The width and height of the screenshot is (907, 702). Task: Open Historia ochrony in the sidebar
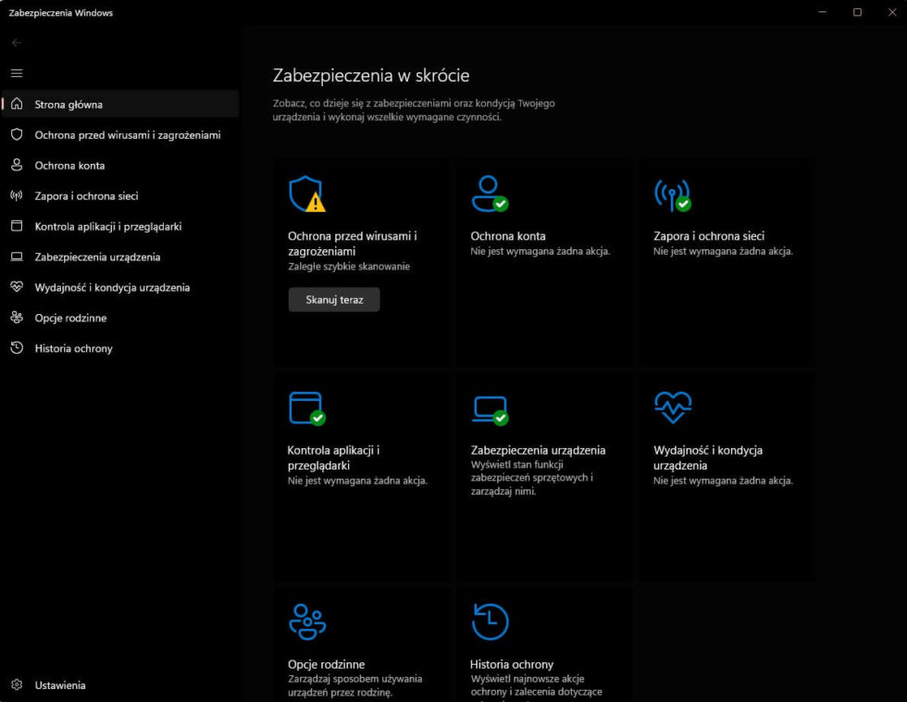(x=120, y=348)
